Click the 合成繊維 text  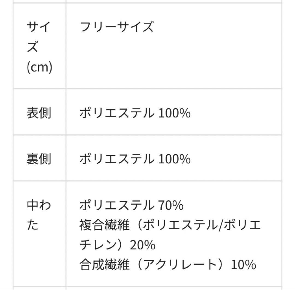click(x=104, y=265)
